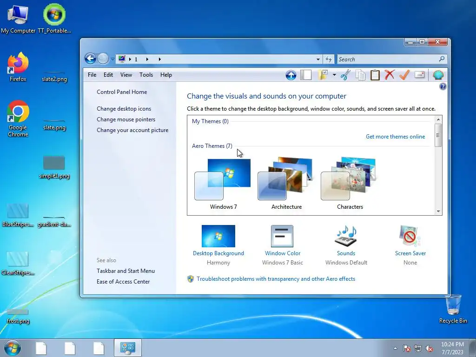Click the blue Help question mark icon

click(443, 87)
